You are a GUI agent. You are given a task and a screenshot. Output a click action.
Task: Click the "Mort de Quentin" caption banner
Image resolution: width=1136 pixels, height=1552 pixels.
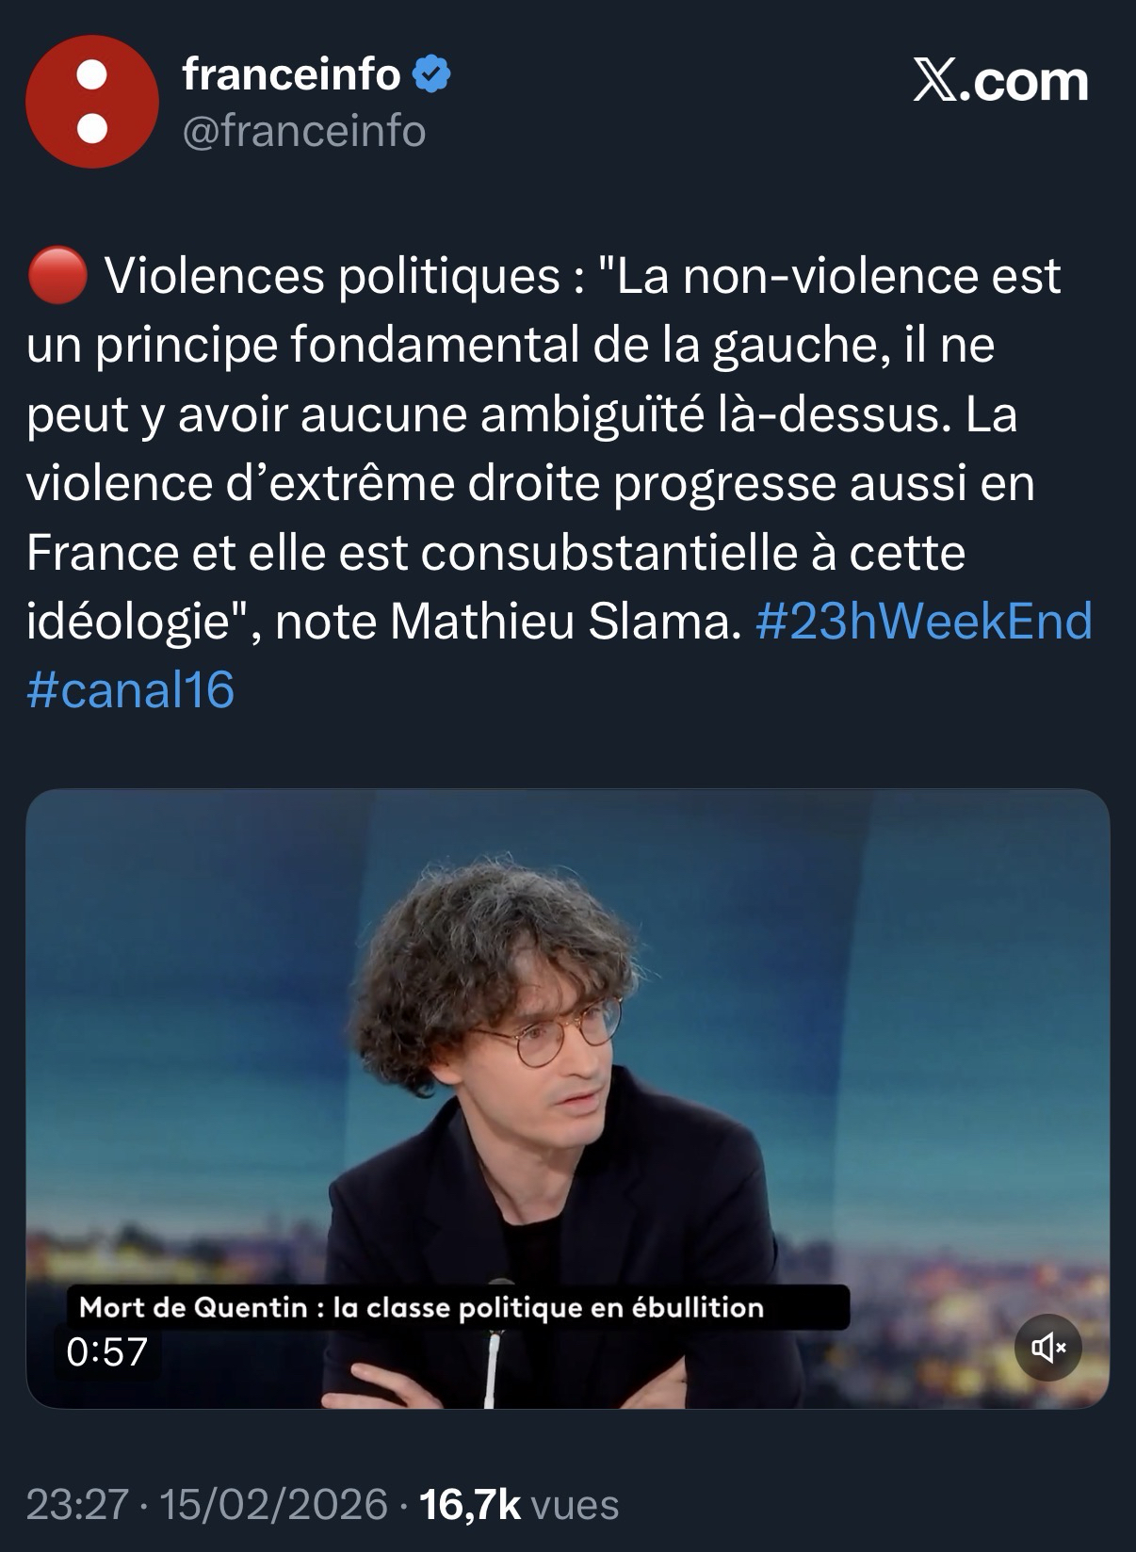point(421,1307)
